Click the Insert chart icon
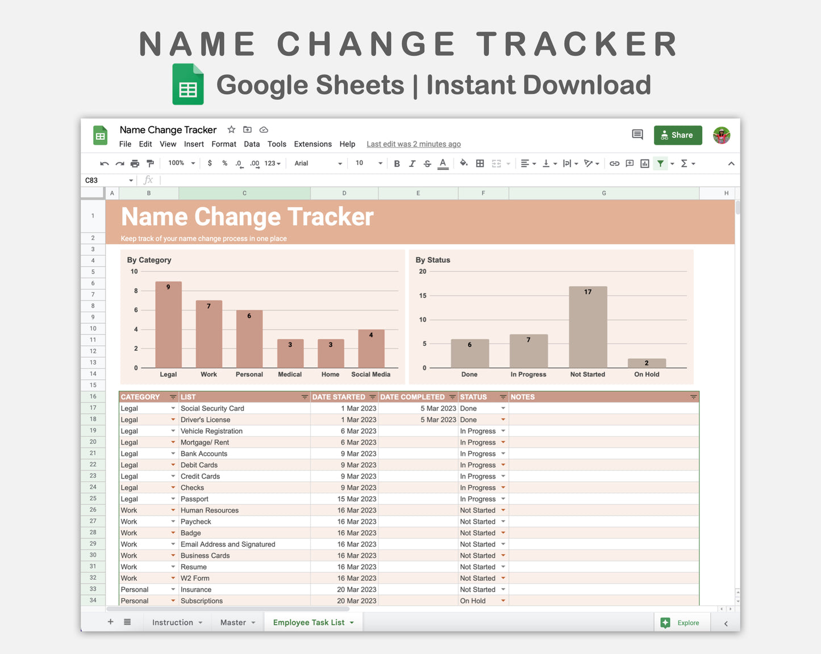The width and height of the screenshot is (821, 654). click(x=644, y=163)
